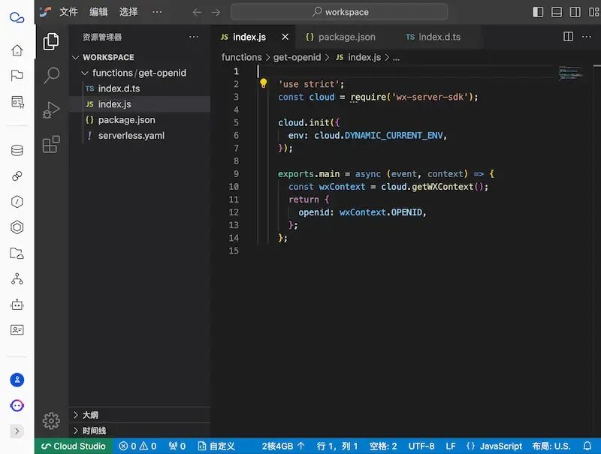Open package.json in the file tree
Screen dimensions: 601x454
(x=140, y=120)
